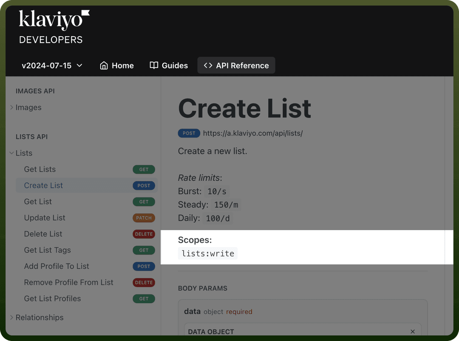Click the Scopes: label
Screen dimensions: 459x341
coord(195,240)
